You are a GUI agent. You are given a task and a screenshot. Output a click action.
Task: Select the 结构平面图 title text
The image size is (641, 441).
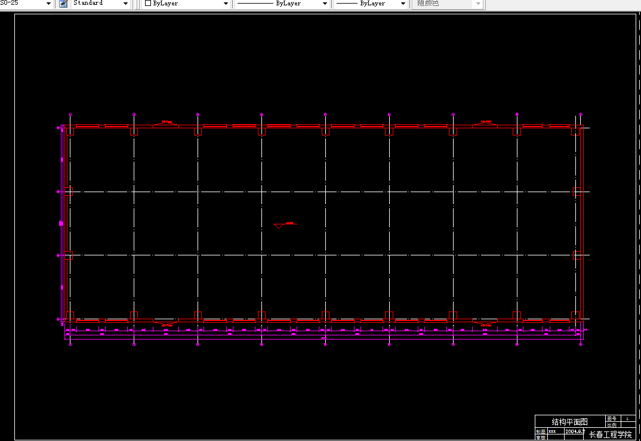(x=569, y=422)
